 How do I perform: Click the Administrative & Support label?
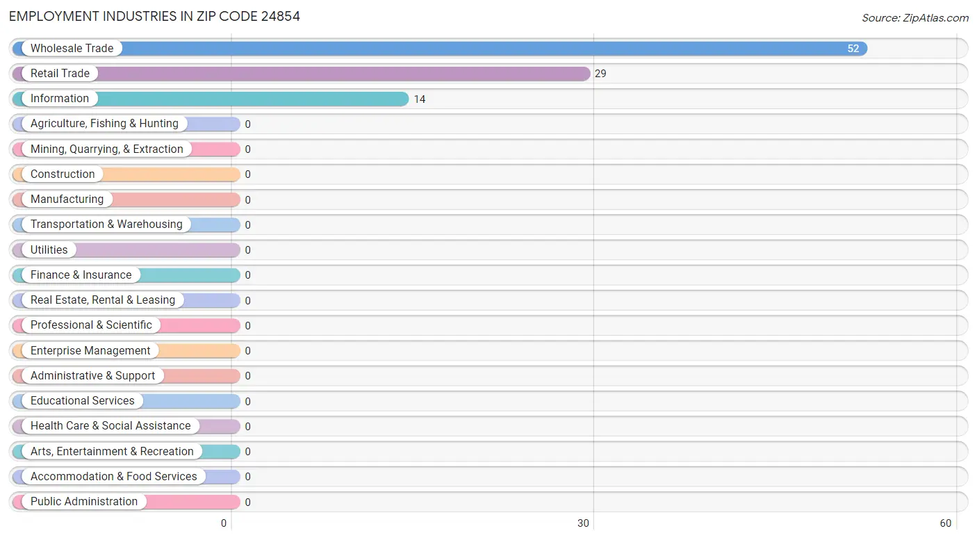point(93,376)
